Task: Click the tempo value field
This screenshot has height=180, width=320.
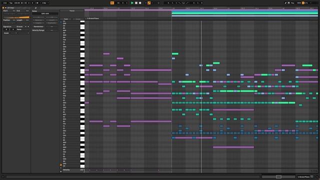Action: tap(17, 3)
